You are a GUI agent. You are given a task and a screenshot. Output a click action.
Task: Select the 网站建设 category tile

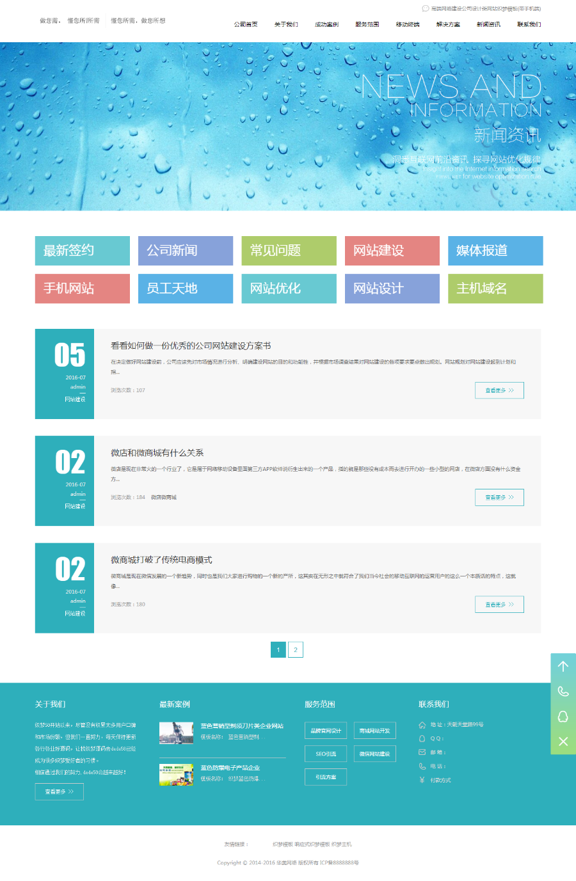(392, 251)
